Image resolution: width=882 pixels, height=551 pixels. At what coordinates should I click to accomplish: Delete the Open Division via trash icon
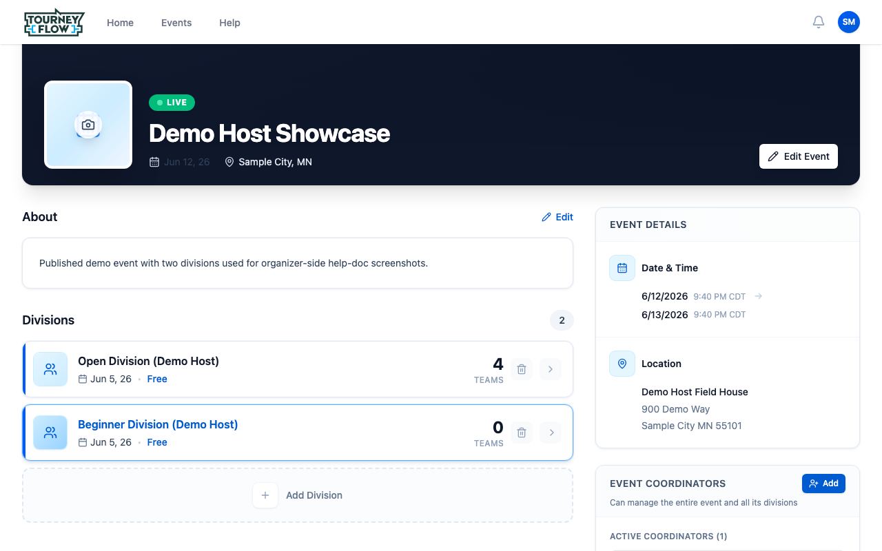[x=522, y=369]
